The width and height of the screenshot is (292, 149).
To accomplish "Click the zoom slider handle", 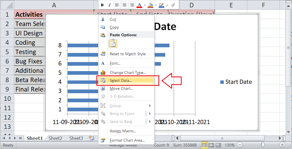I will (263, 145).
